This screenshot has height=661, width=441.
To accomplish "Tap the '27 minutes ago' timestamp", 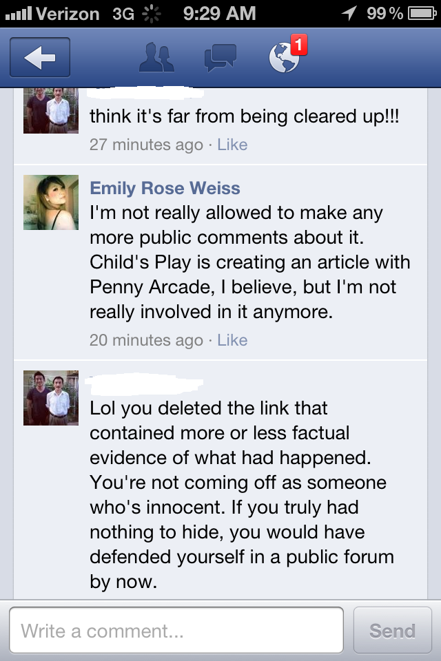I will tap(147, 145).
